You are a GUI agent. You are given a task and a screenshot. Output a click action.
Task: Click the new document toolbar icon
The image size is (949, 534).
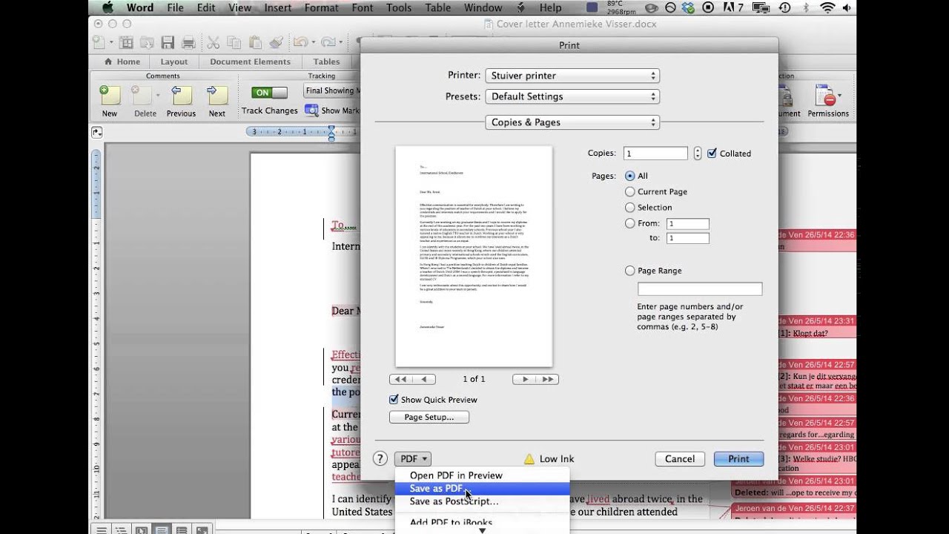tap(99, 42)
